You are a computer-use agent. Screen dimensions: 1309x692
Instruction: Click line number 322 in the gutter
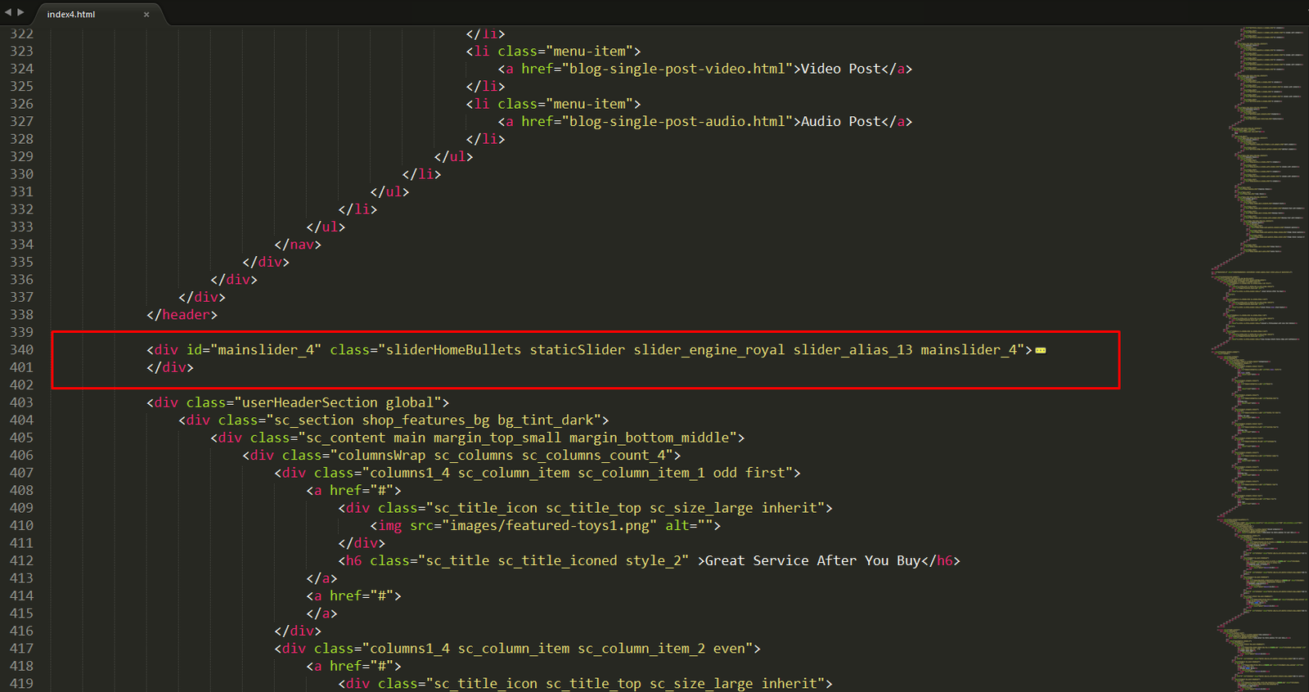[x=22, y=34]
